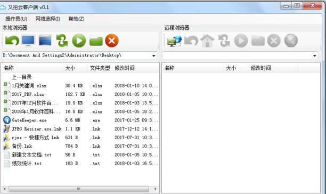
Task: Select file 1月关键词.xlsx
Action: [x=29, y=86]
